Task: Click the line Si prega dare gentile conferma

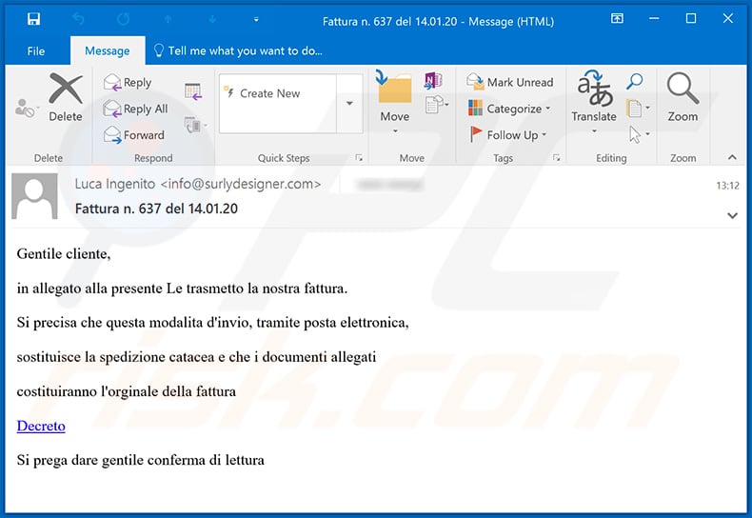Action: [x=141, y=460]
